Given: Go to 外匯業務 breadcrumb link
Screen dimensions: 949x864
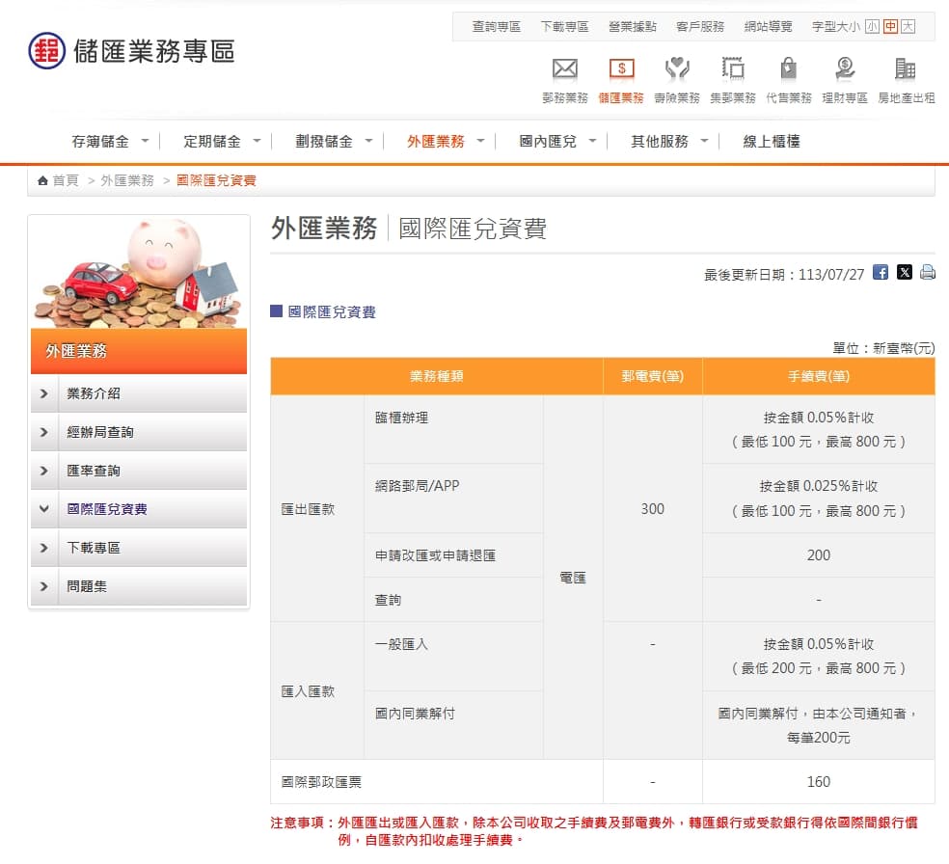Looking at the screenshot, I should [127, 181].
